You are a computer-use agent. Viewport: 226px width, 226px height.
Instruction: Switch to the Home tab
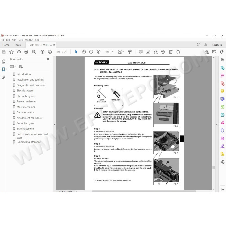point(6,45)
